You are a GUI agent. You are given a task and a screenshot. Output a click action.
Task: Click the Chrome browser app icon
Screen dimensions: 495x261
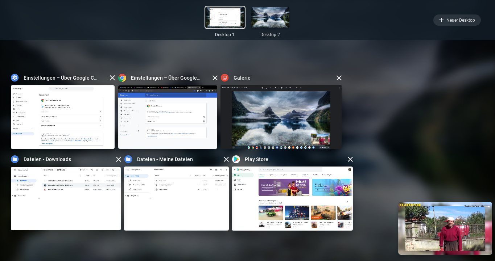(x=122, y=78)
